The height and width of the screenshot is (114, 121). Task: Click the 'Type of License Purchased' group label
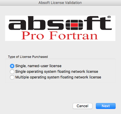click(28, 57)
